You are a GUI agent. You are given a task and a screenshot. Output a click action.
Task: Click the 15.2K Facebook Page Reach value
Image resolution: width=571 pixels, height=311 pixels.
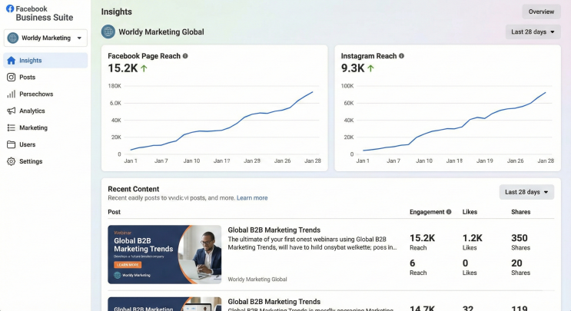point(123,68)
